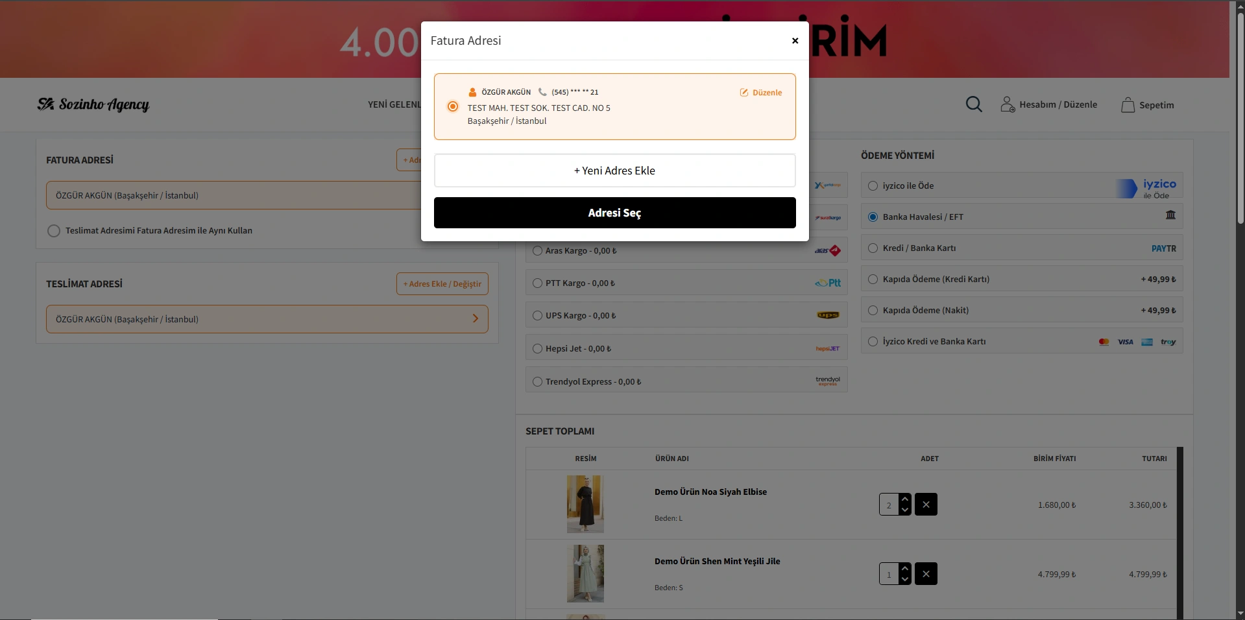
Task: Open the Noa Siyah Elbise product thumbnail
Action: pyautogui.click(x=585, y=504)
